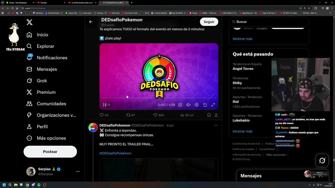
Task: Show hidden system tray icons
Action: [310, 185]
